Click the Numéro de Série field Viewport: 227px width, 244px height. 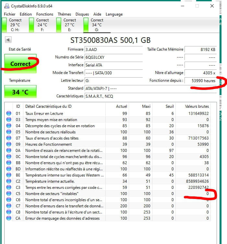pyautogui.click(x=114, y=57)
